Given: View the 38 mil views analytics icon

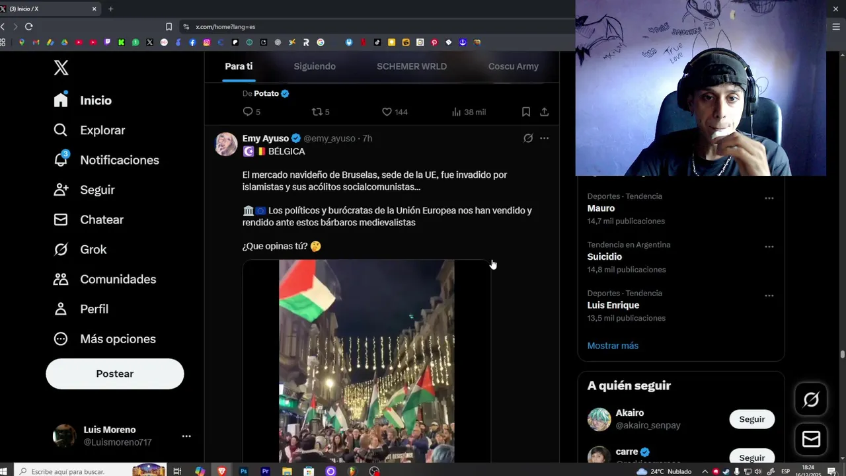Looking at the screenshot, I should [x=456, y=112].
